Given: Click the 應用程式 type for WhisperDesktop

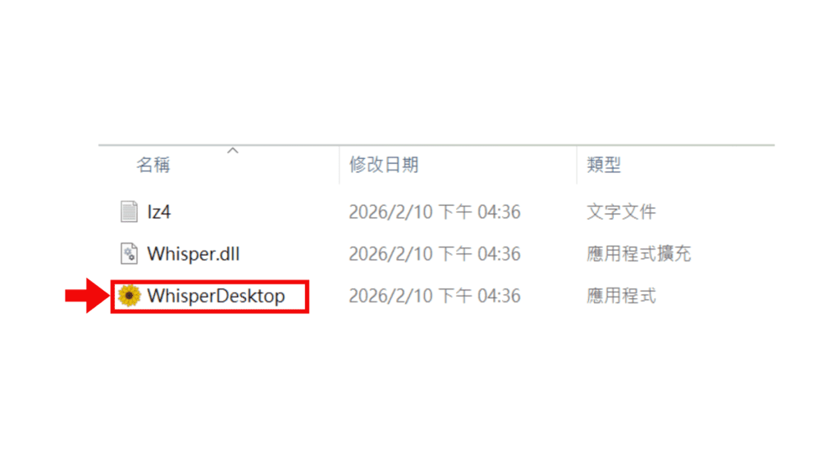Looking at the screenshot, I should 621,296.
